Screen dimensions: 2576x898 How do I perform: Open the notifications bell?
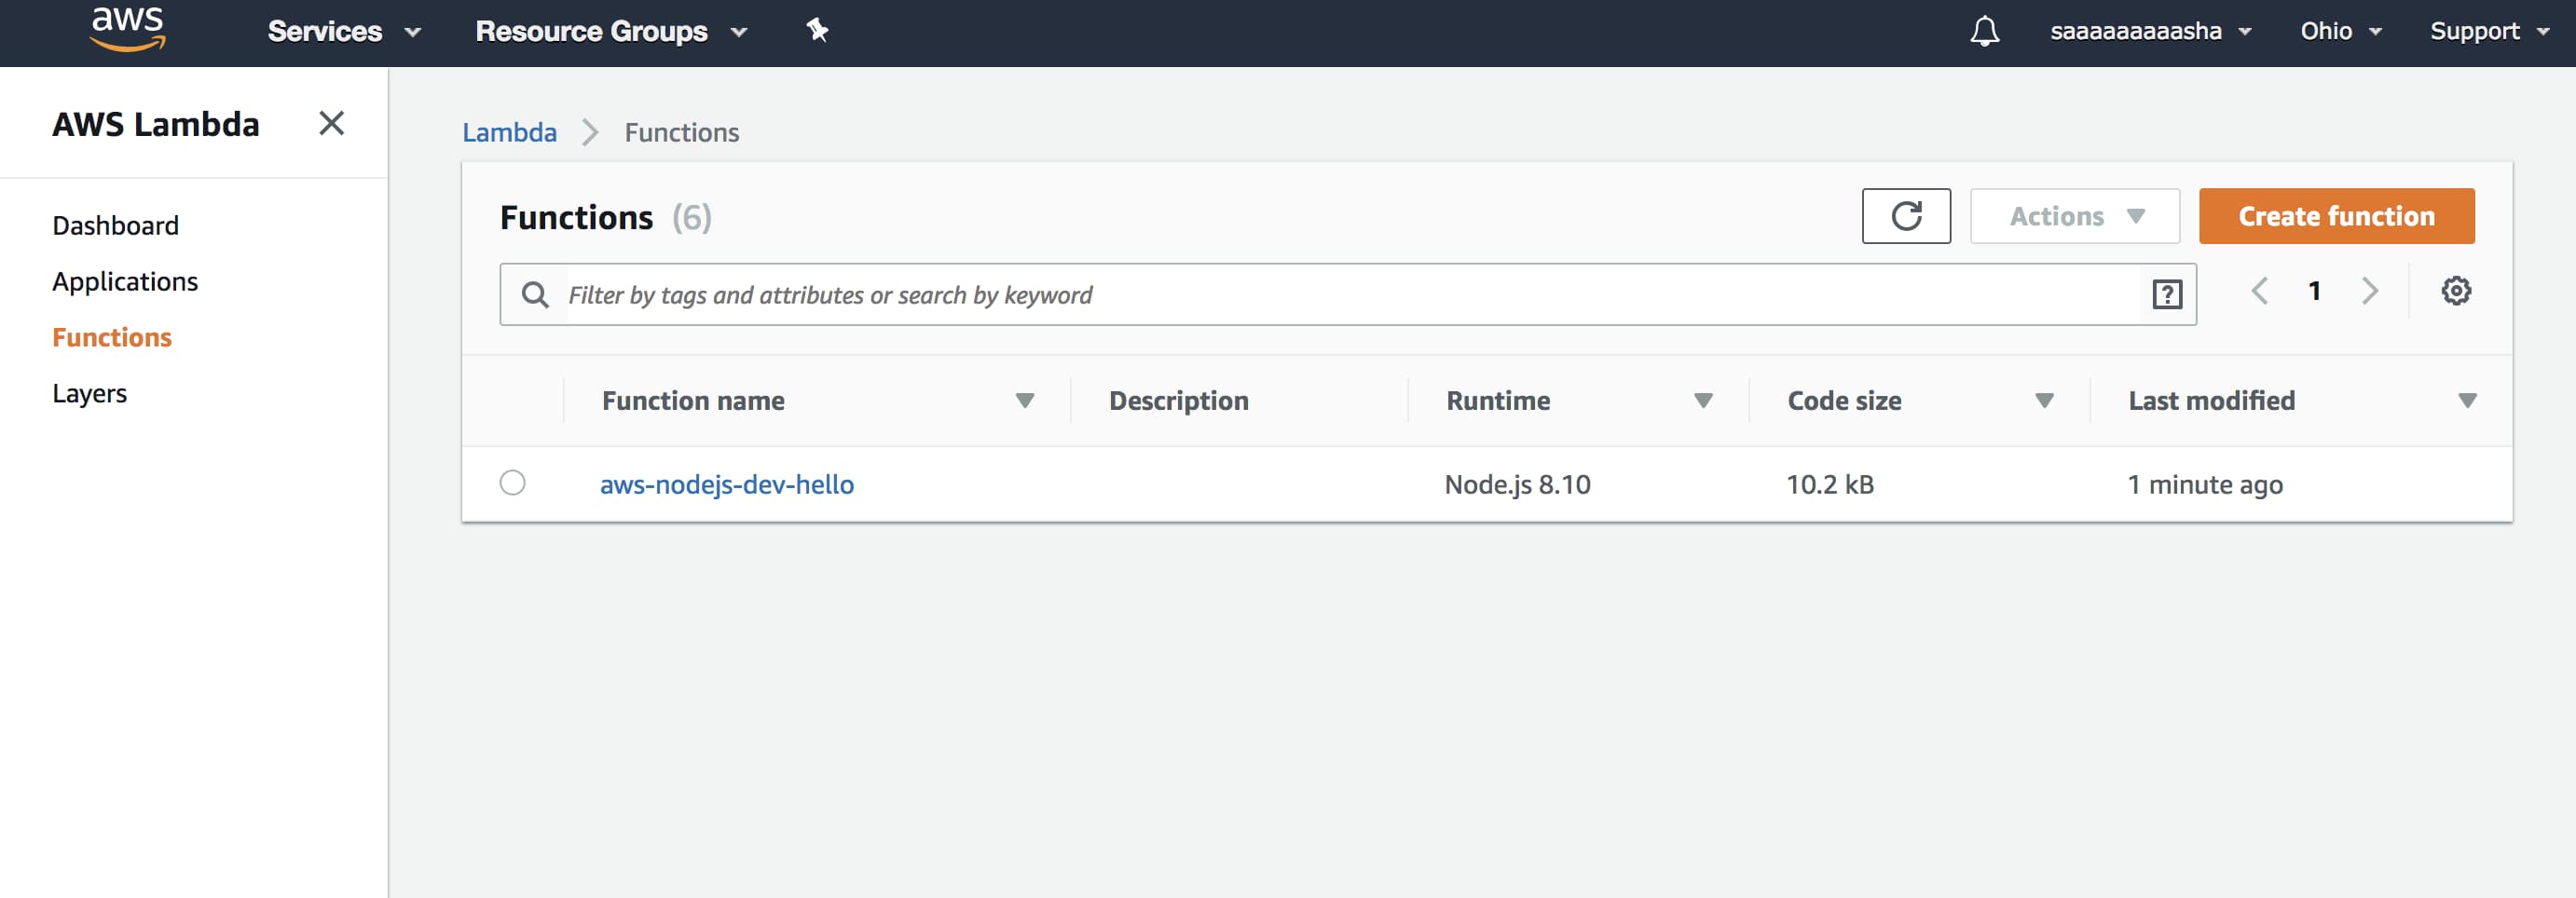(1984, 31)
